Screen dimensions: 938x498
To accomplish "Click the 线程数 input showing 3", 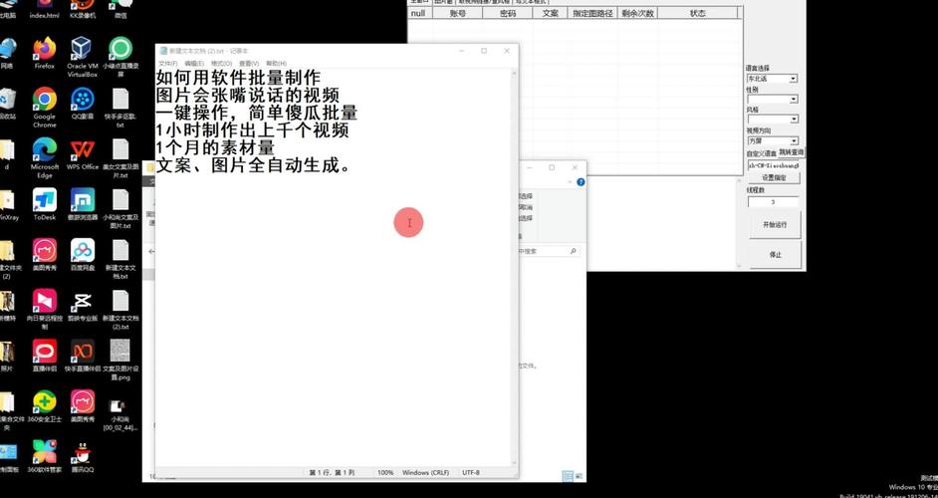I will 773,202.
